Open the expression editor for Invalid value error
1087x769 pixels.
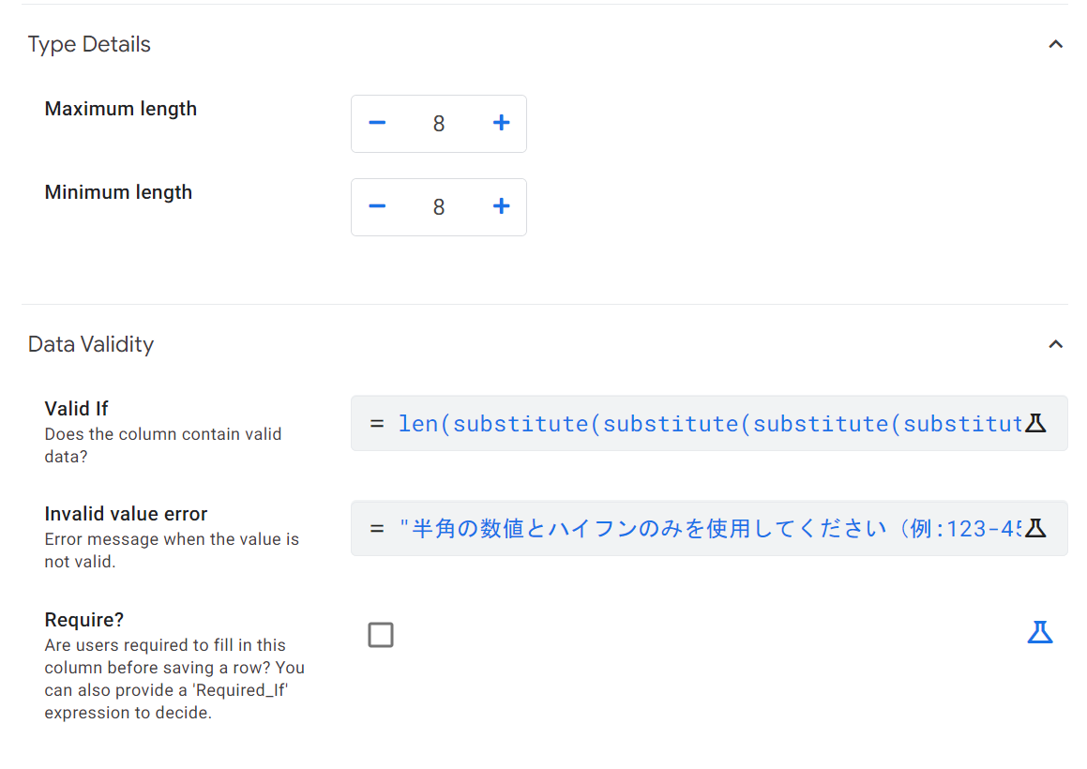tap(1035, 527)
